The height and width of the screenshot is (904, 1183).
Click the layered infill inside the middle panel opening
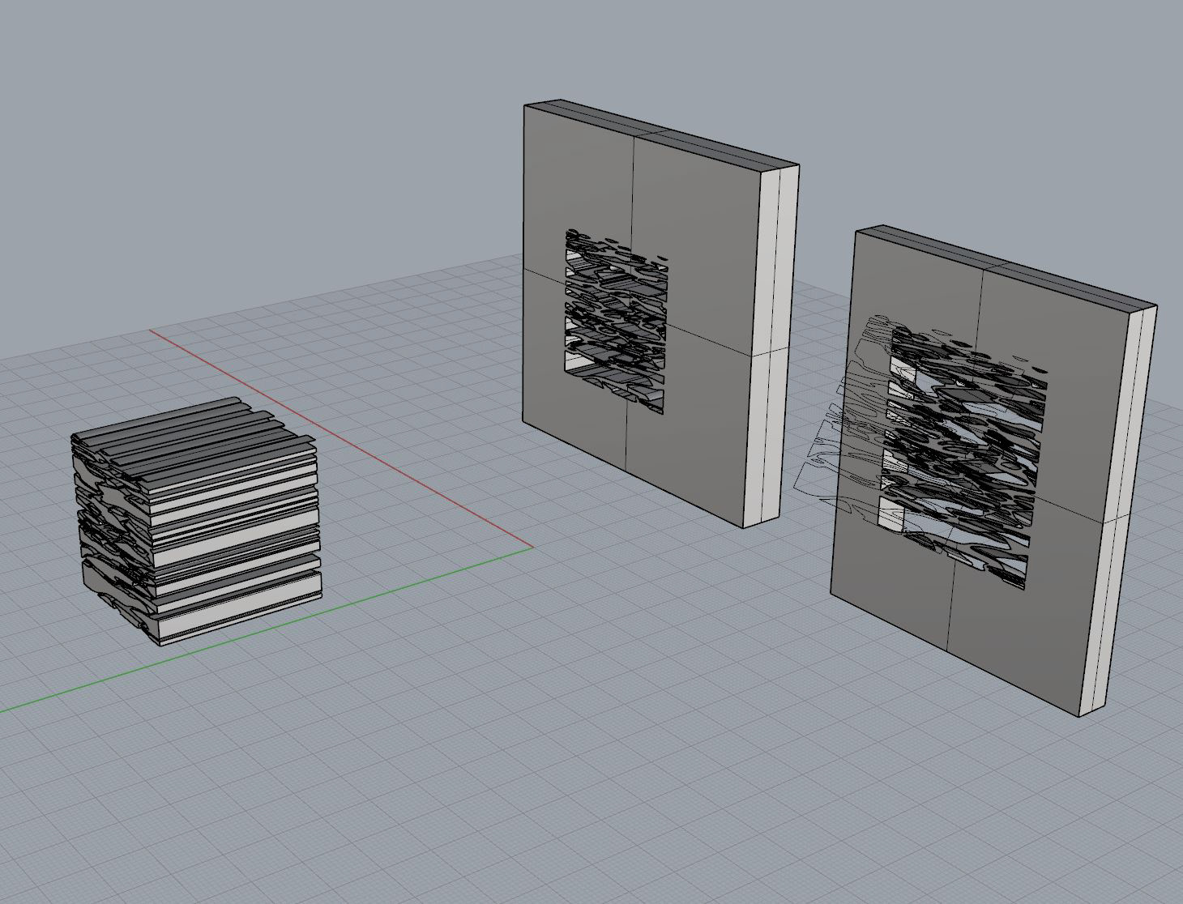click(x=617, y=322)
